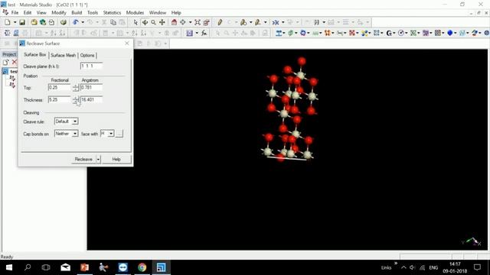Select the test project tree root
The image size is (490, 275).
coord(10,72)
